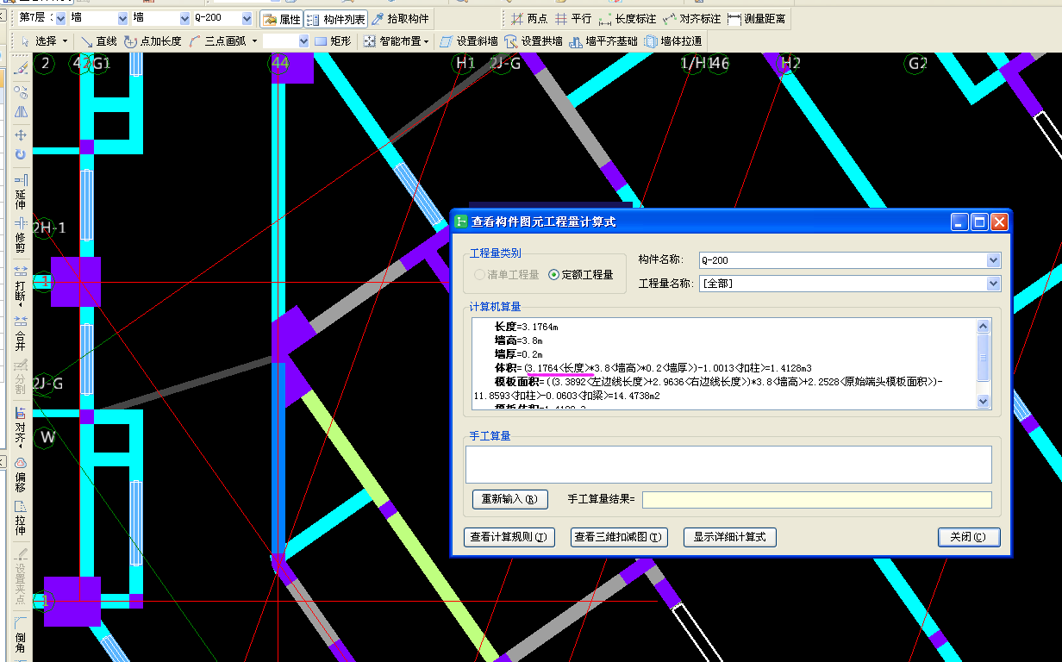
Task: Click the scroll up arrow in 计算机算量 box
Action: tap(984, 326)
